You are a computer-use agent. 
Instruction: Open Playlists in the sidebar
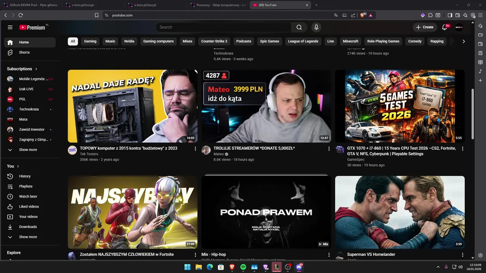point(30,186)
